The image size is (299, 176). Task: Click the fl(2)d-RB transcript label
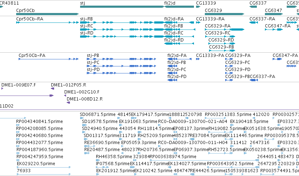point(174,26)
